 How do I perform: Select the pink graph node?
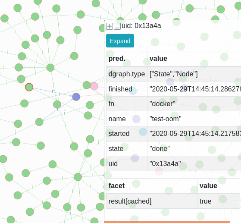(x=94, y=86)
